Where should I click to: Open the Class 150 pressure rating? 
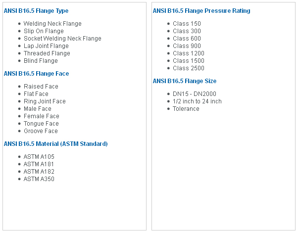click(x=187, y=24)
